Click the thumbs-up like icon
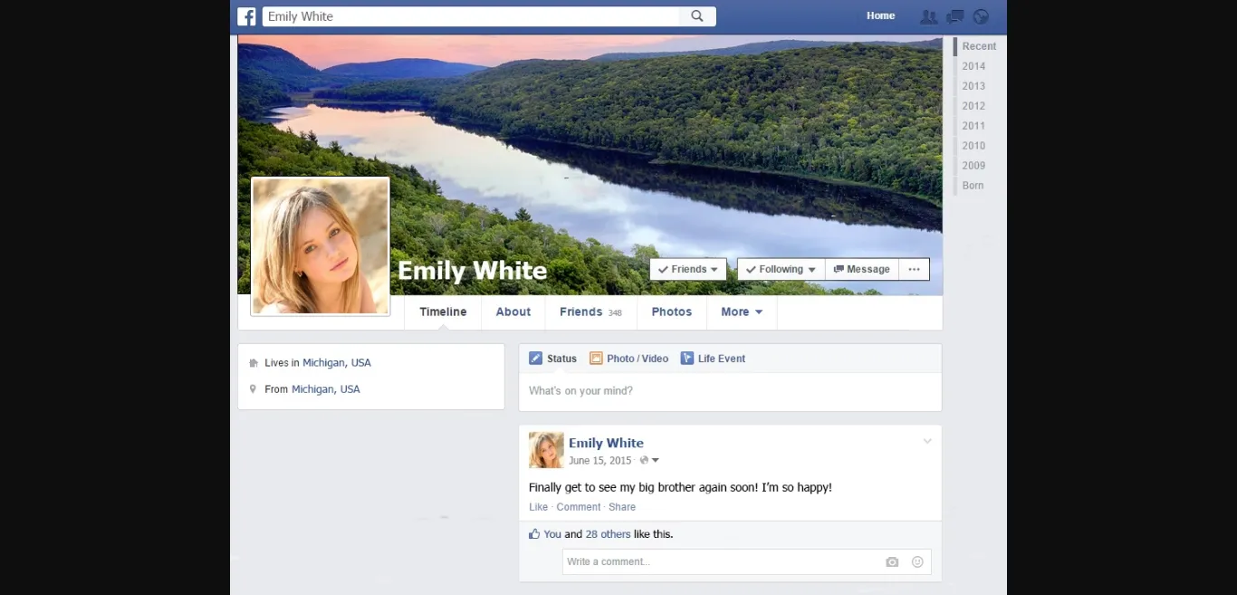The image size is (1237, 595). click(x=534, y=534)
